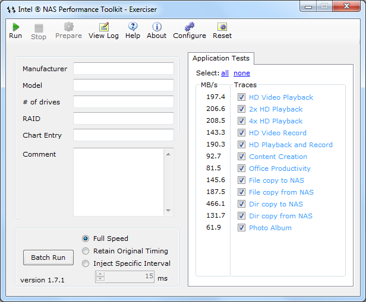Click the 466.1 MB/s value

pyautogui.click(x=216, y=204)
